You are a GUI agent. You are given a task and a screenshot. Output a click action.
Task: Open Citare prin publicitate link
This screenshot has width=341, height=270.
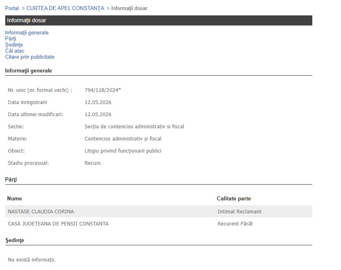[30, 57]
